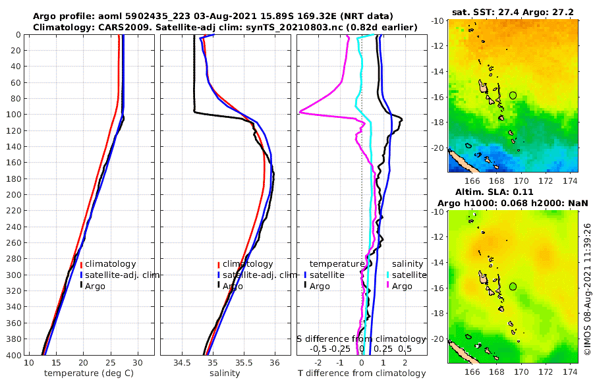Click the Argo profile title text
Image resolution: width=593 pixels, height=382 pixels.
[213, 16]
